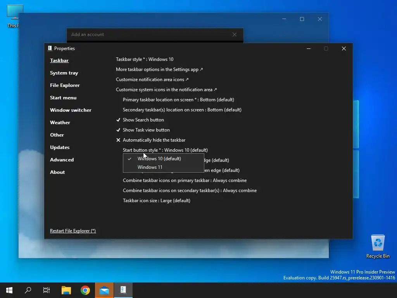Image resolution: width=397 pixels, height=298 pixels.
Task: Change Combine icons on primary taskbar setting
Action: [x=185, y=180]
